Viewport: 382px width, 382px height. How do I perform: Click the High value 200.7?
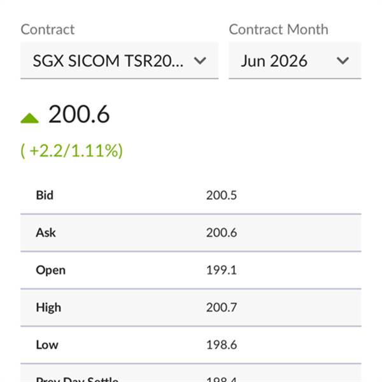222,308
